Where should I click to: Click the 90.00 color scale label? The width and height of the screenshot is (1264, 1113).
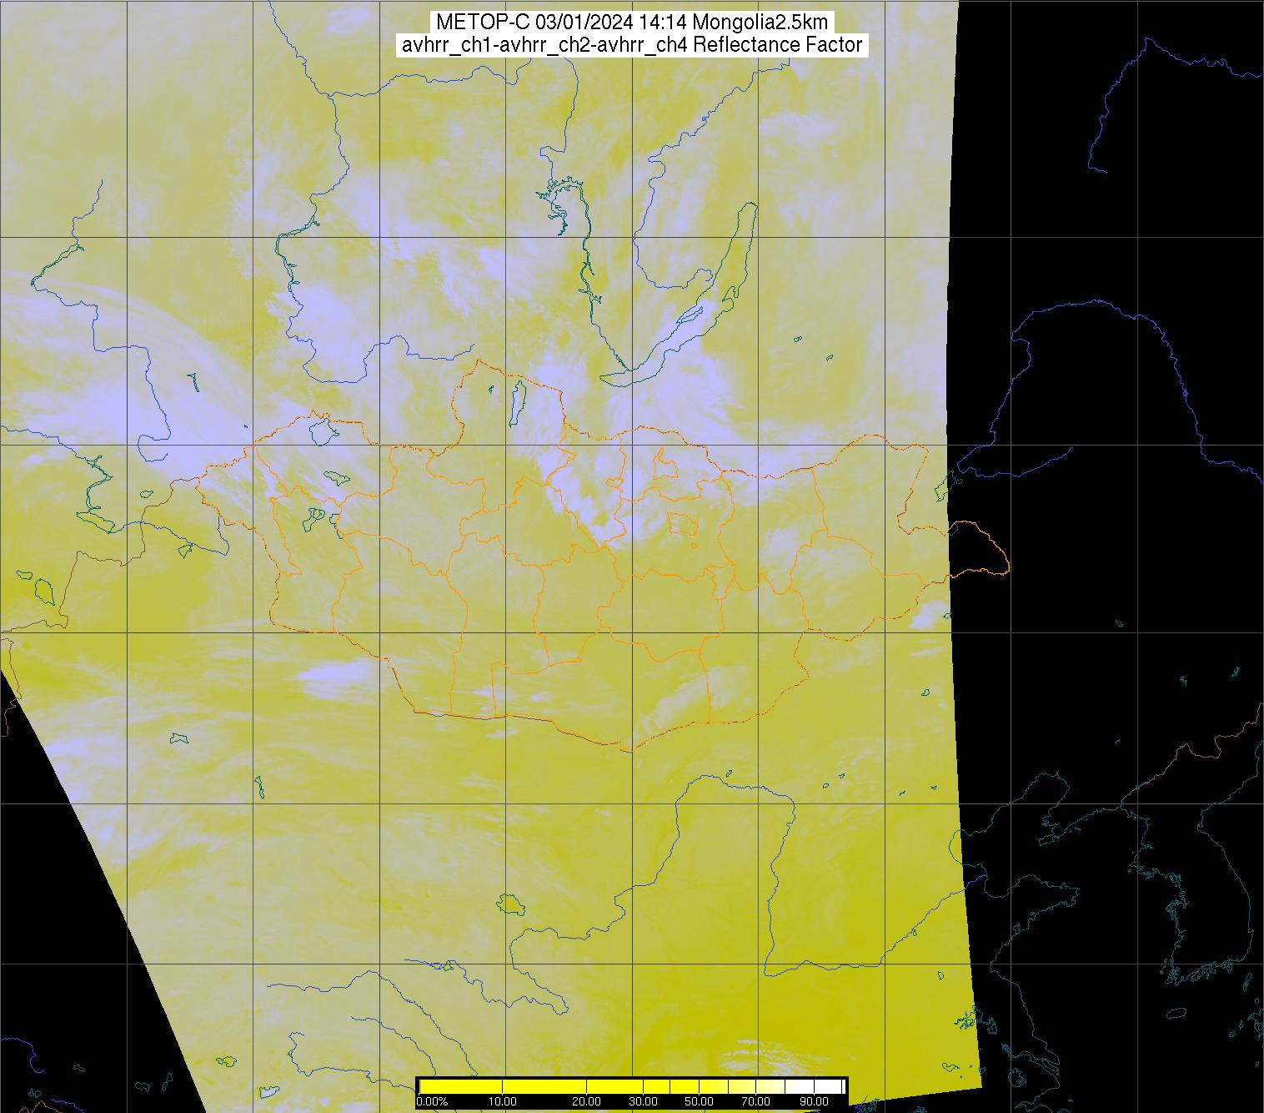(x=812, y=1101)
